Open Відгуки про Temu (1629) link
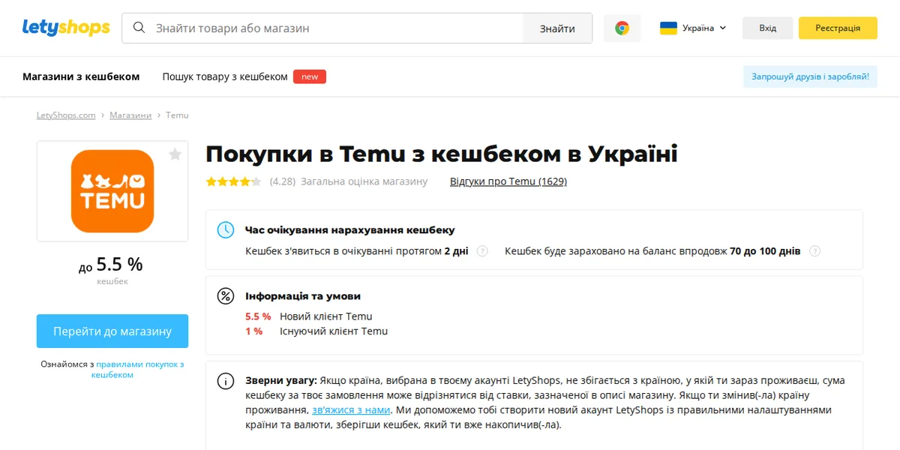Screen dimensions: 900x450 (508, 181)
